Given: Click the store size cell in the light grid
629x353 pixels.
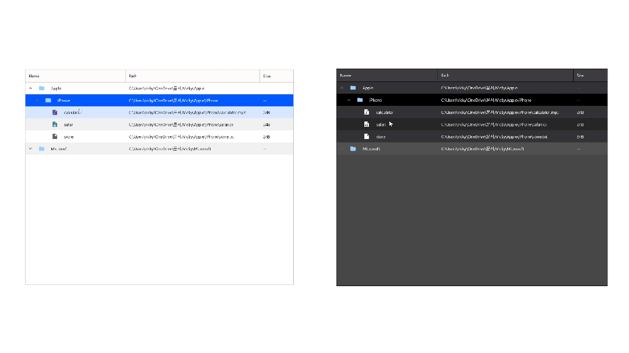Looking at the screenshot, I should [276, 137].
